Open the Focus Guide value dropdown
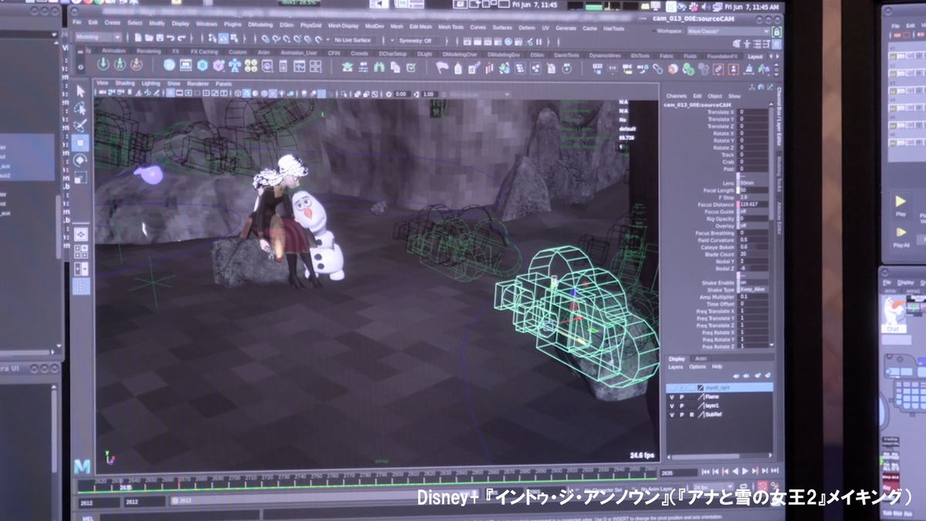Screen dimensions: 926x521 (753, 211)
